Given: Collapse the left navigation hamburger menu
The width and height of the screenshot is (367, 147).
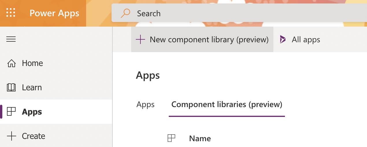Looking at the screenshot, I should [11, 39].
